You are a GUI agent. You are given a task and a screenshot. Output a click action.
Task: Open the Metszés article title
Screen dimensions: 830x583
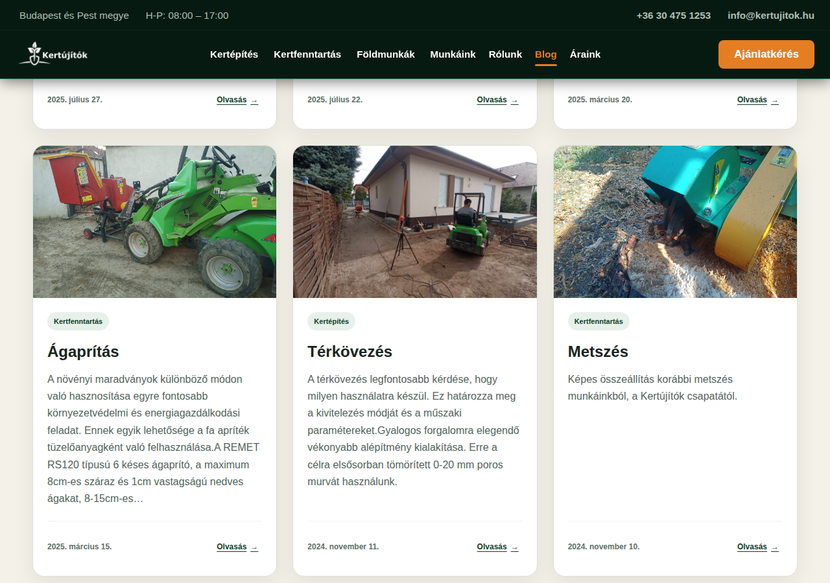[598, 352]
